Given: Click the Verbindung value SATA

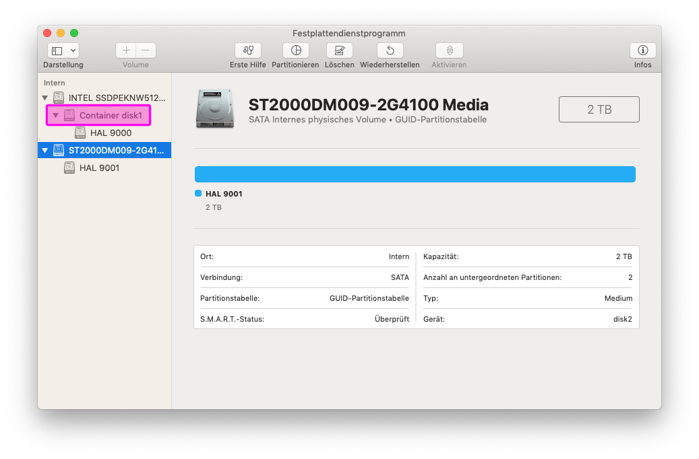Looking at the screenshot, I should [400, 277].
